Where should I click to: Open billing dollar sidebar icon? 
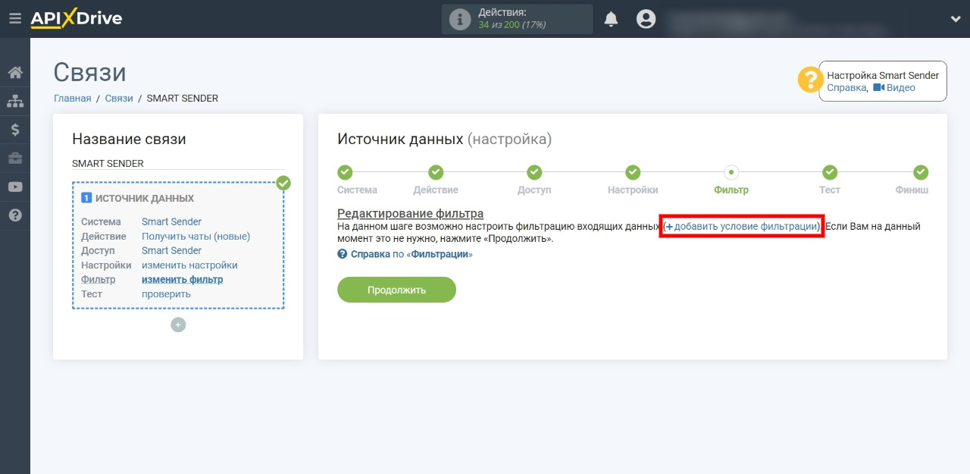coord(15,130)
